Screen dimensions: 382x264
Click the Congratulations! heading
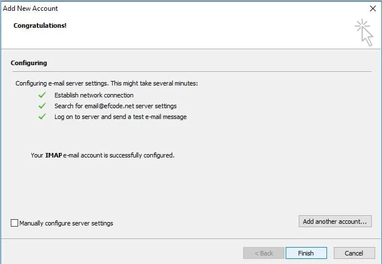(40, 25)
